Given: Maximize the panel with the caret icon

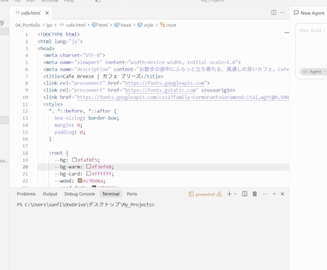Looking at the screenshot, I should pos(274,194).
